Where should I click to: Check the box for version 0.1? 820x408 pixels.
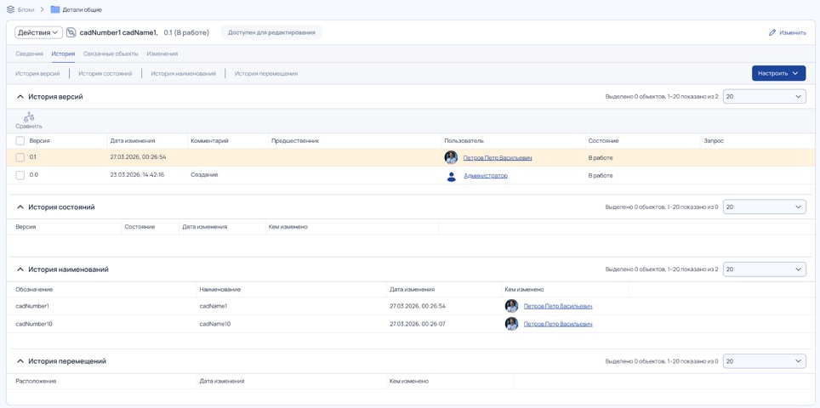[x=20, y=157]
